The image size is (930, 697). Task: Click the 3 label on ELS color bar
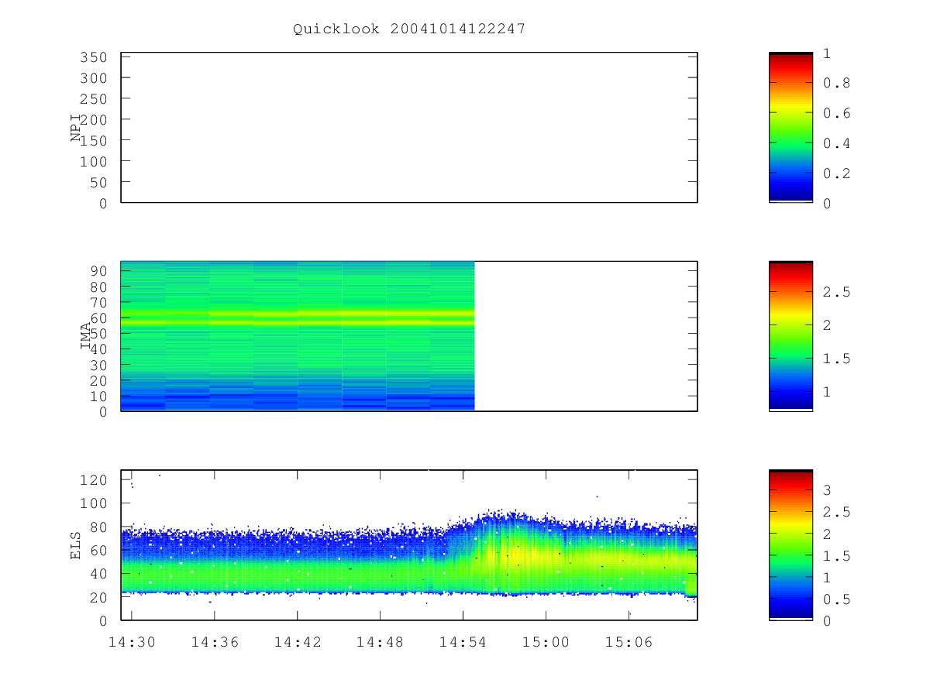(827, 489)
